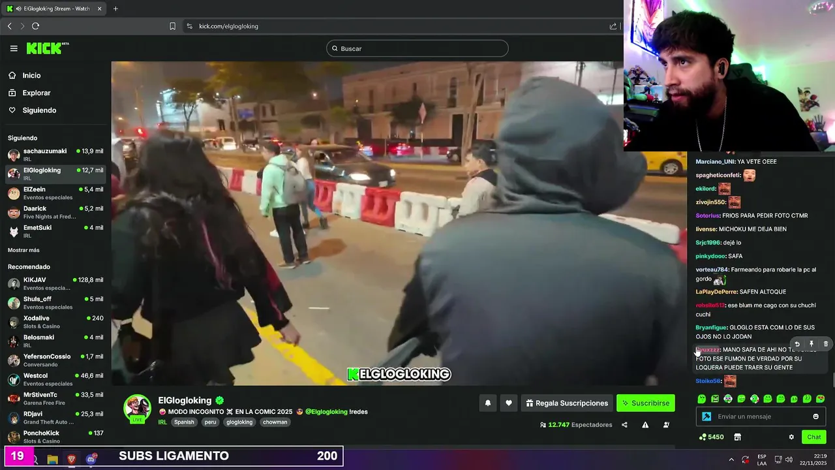
Task: Go back with browser back arrow
Action: tap(10, 26)
